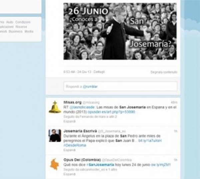Click the reply field addressed to @rumblar

pos(120,86)
